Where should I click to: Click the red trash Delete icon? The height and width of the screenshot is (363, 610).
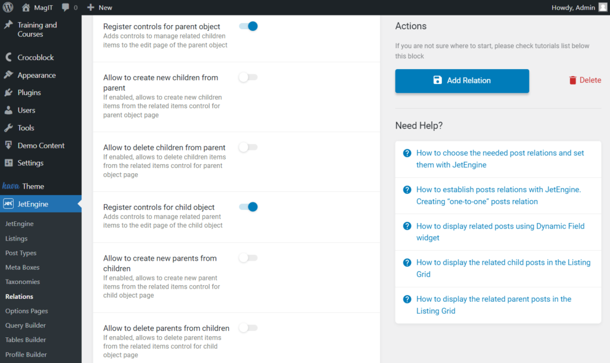[x=572, y=80]
